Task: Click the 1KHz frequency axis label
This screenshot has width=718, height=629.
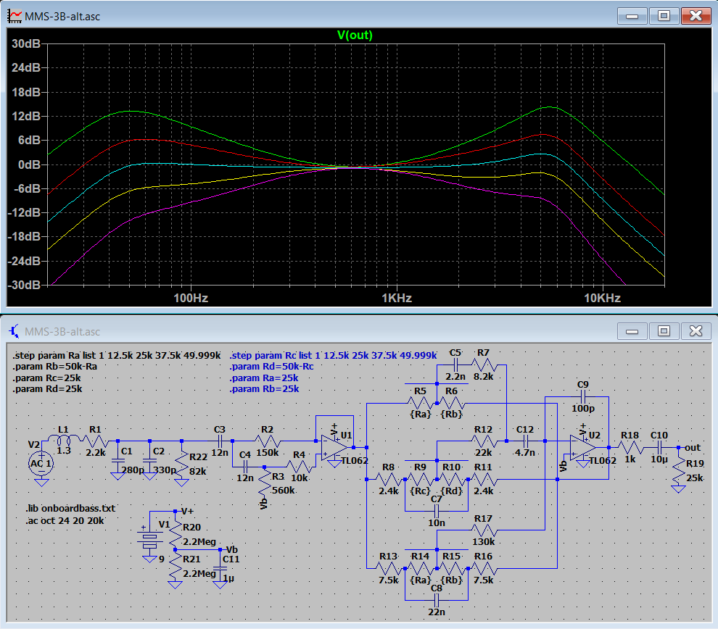Action: (397, 299)
